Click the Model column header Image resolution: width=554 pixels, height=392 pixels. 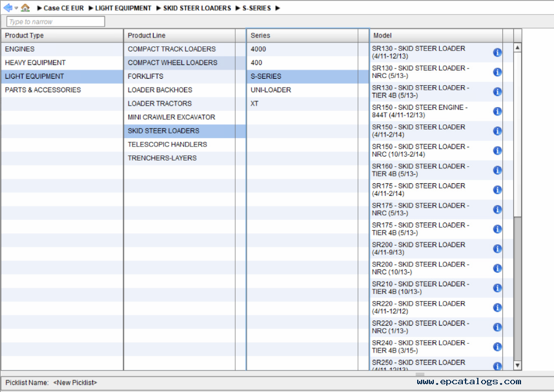pos(436,35)
